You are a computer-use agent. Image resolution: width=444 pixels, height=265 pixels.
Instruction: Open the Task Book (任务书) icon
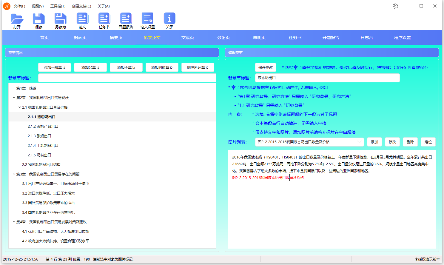click(x=104, y=19)
